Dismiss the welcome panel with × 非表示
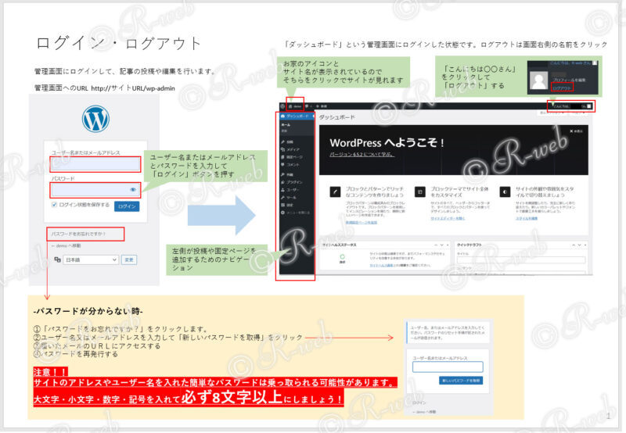Image resolution: width=626 pixels, height=433 pixels. [576, 131]
